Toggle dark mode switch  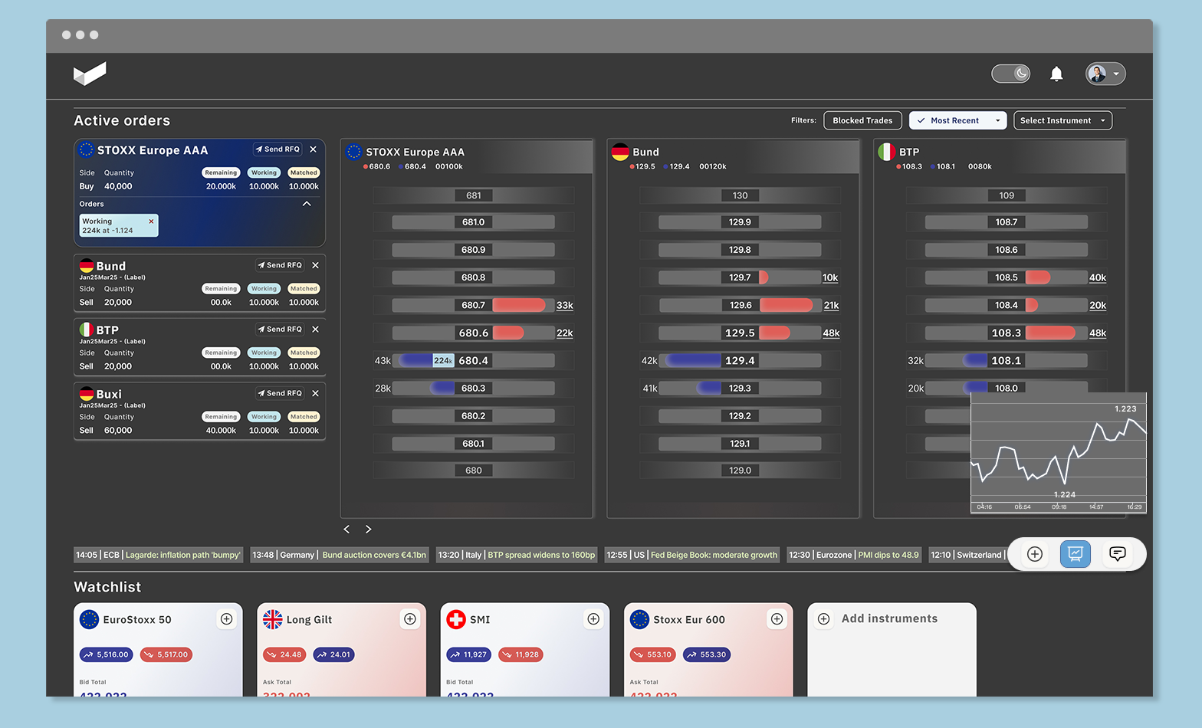[x=1010, y=74]
